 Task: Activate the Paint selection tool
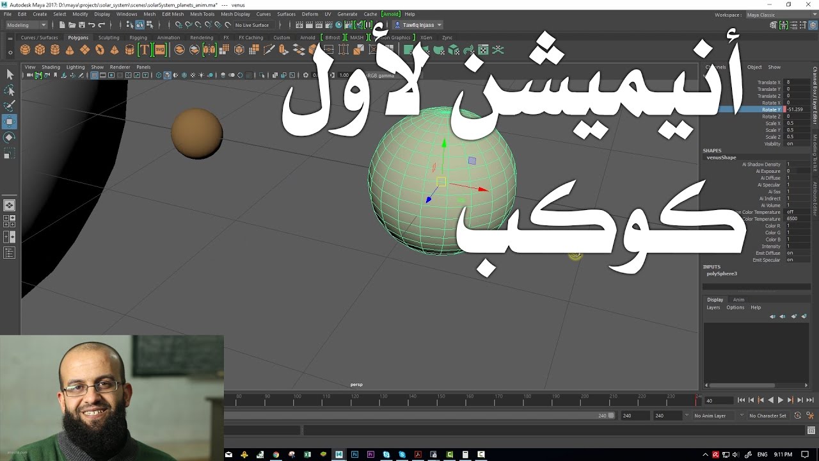10,106
